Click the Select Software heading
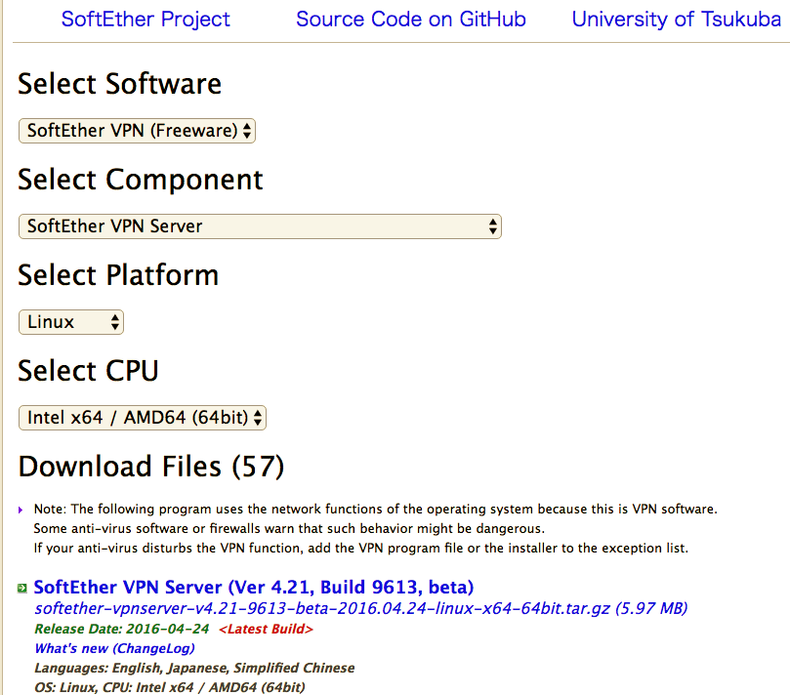The height and width of the screenshot is (695, 790). click(x=119, y=84)
